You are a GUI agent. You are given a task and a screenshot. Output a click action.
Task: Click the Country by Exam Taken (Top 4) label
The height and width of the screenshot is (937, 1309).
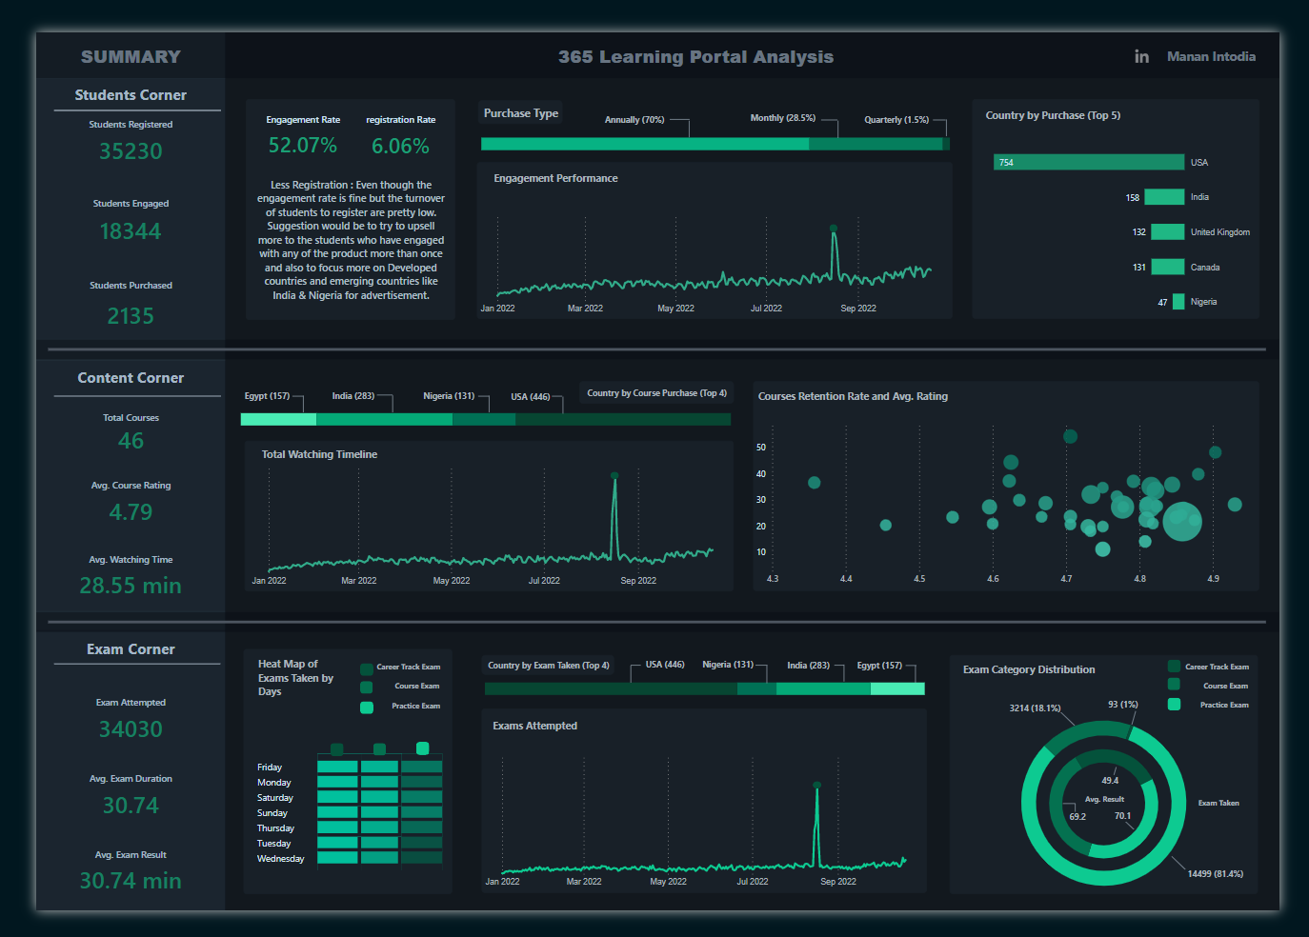(548, 666)
